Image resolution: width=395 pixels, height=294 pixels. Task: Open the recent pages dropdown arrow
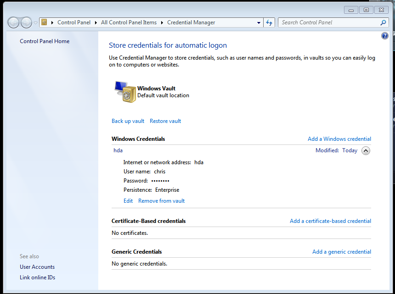pyautogui.click(x=35, y=22)
